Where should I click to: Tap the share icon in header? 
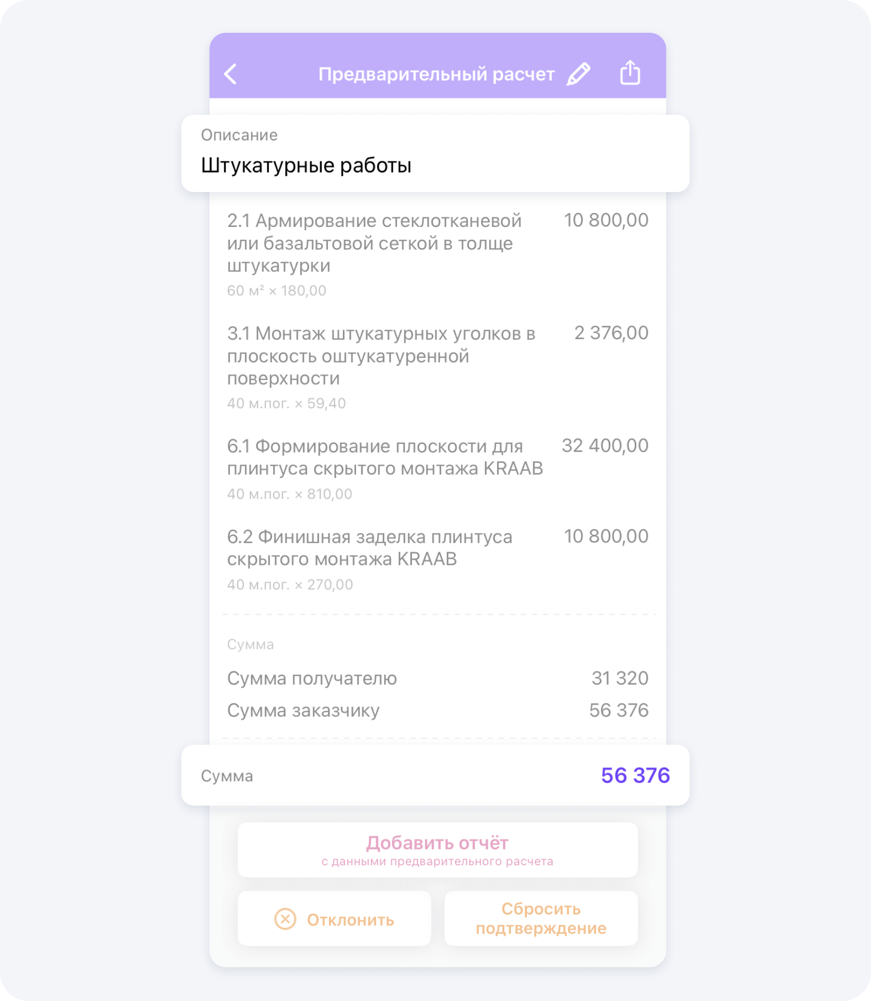pyautogui.click(x=630, y=73)
